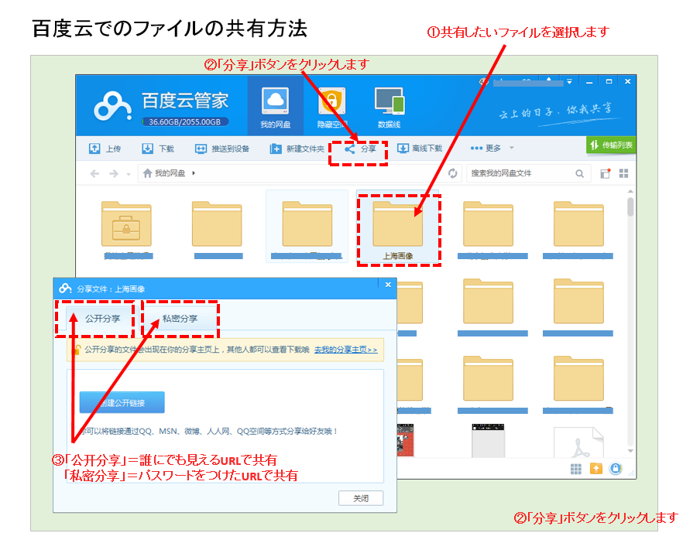Open the title bar main menu arrow

(569, 82)
